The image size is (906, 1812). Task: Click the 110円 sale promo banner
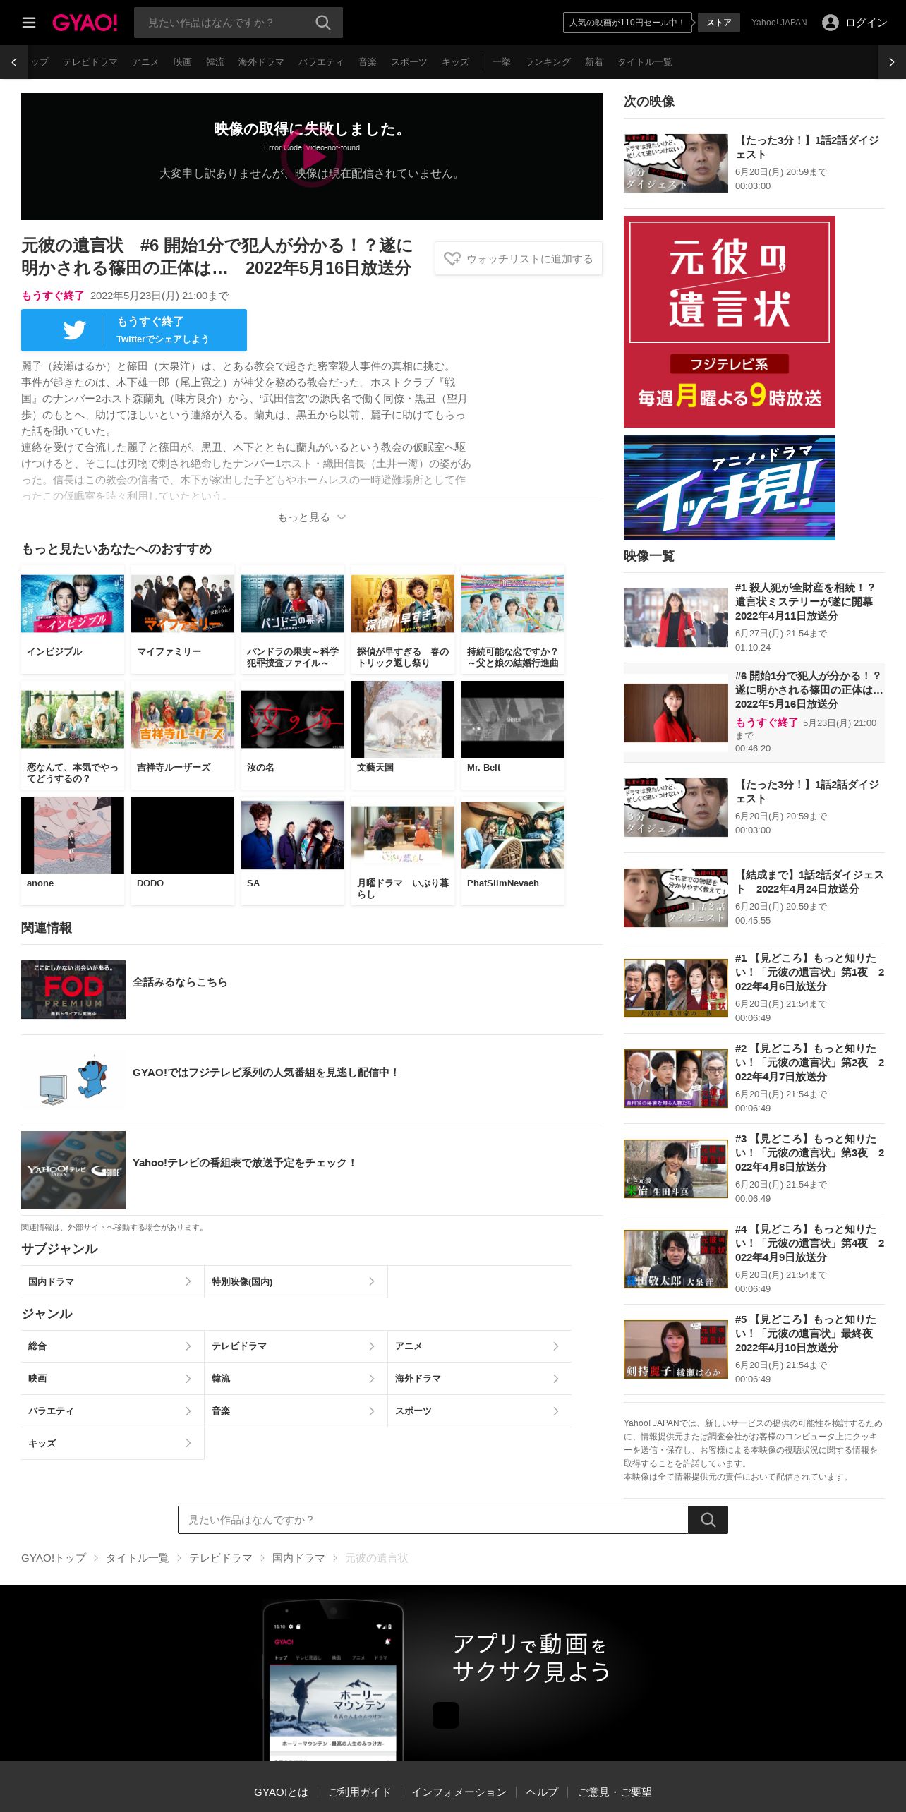pyautogui.click(x=627, y=23)
